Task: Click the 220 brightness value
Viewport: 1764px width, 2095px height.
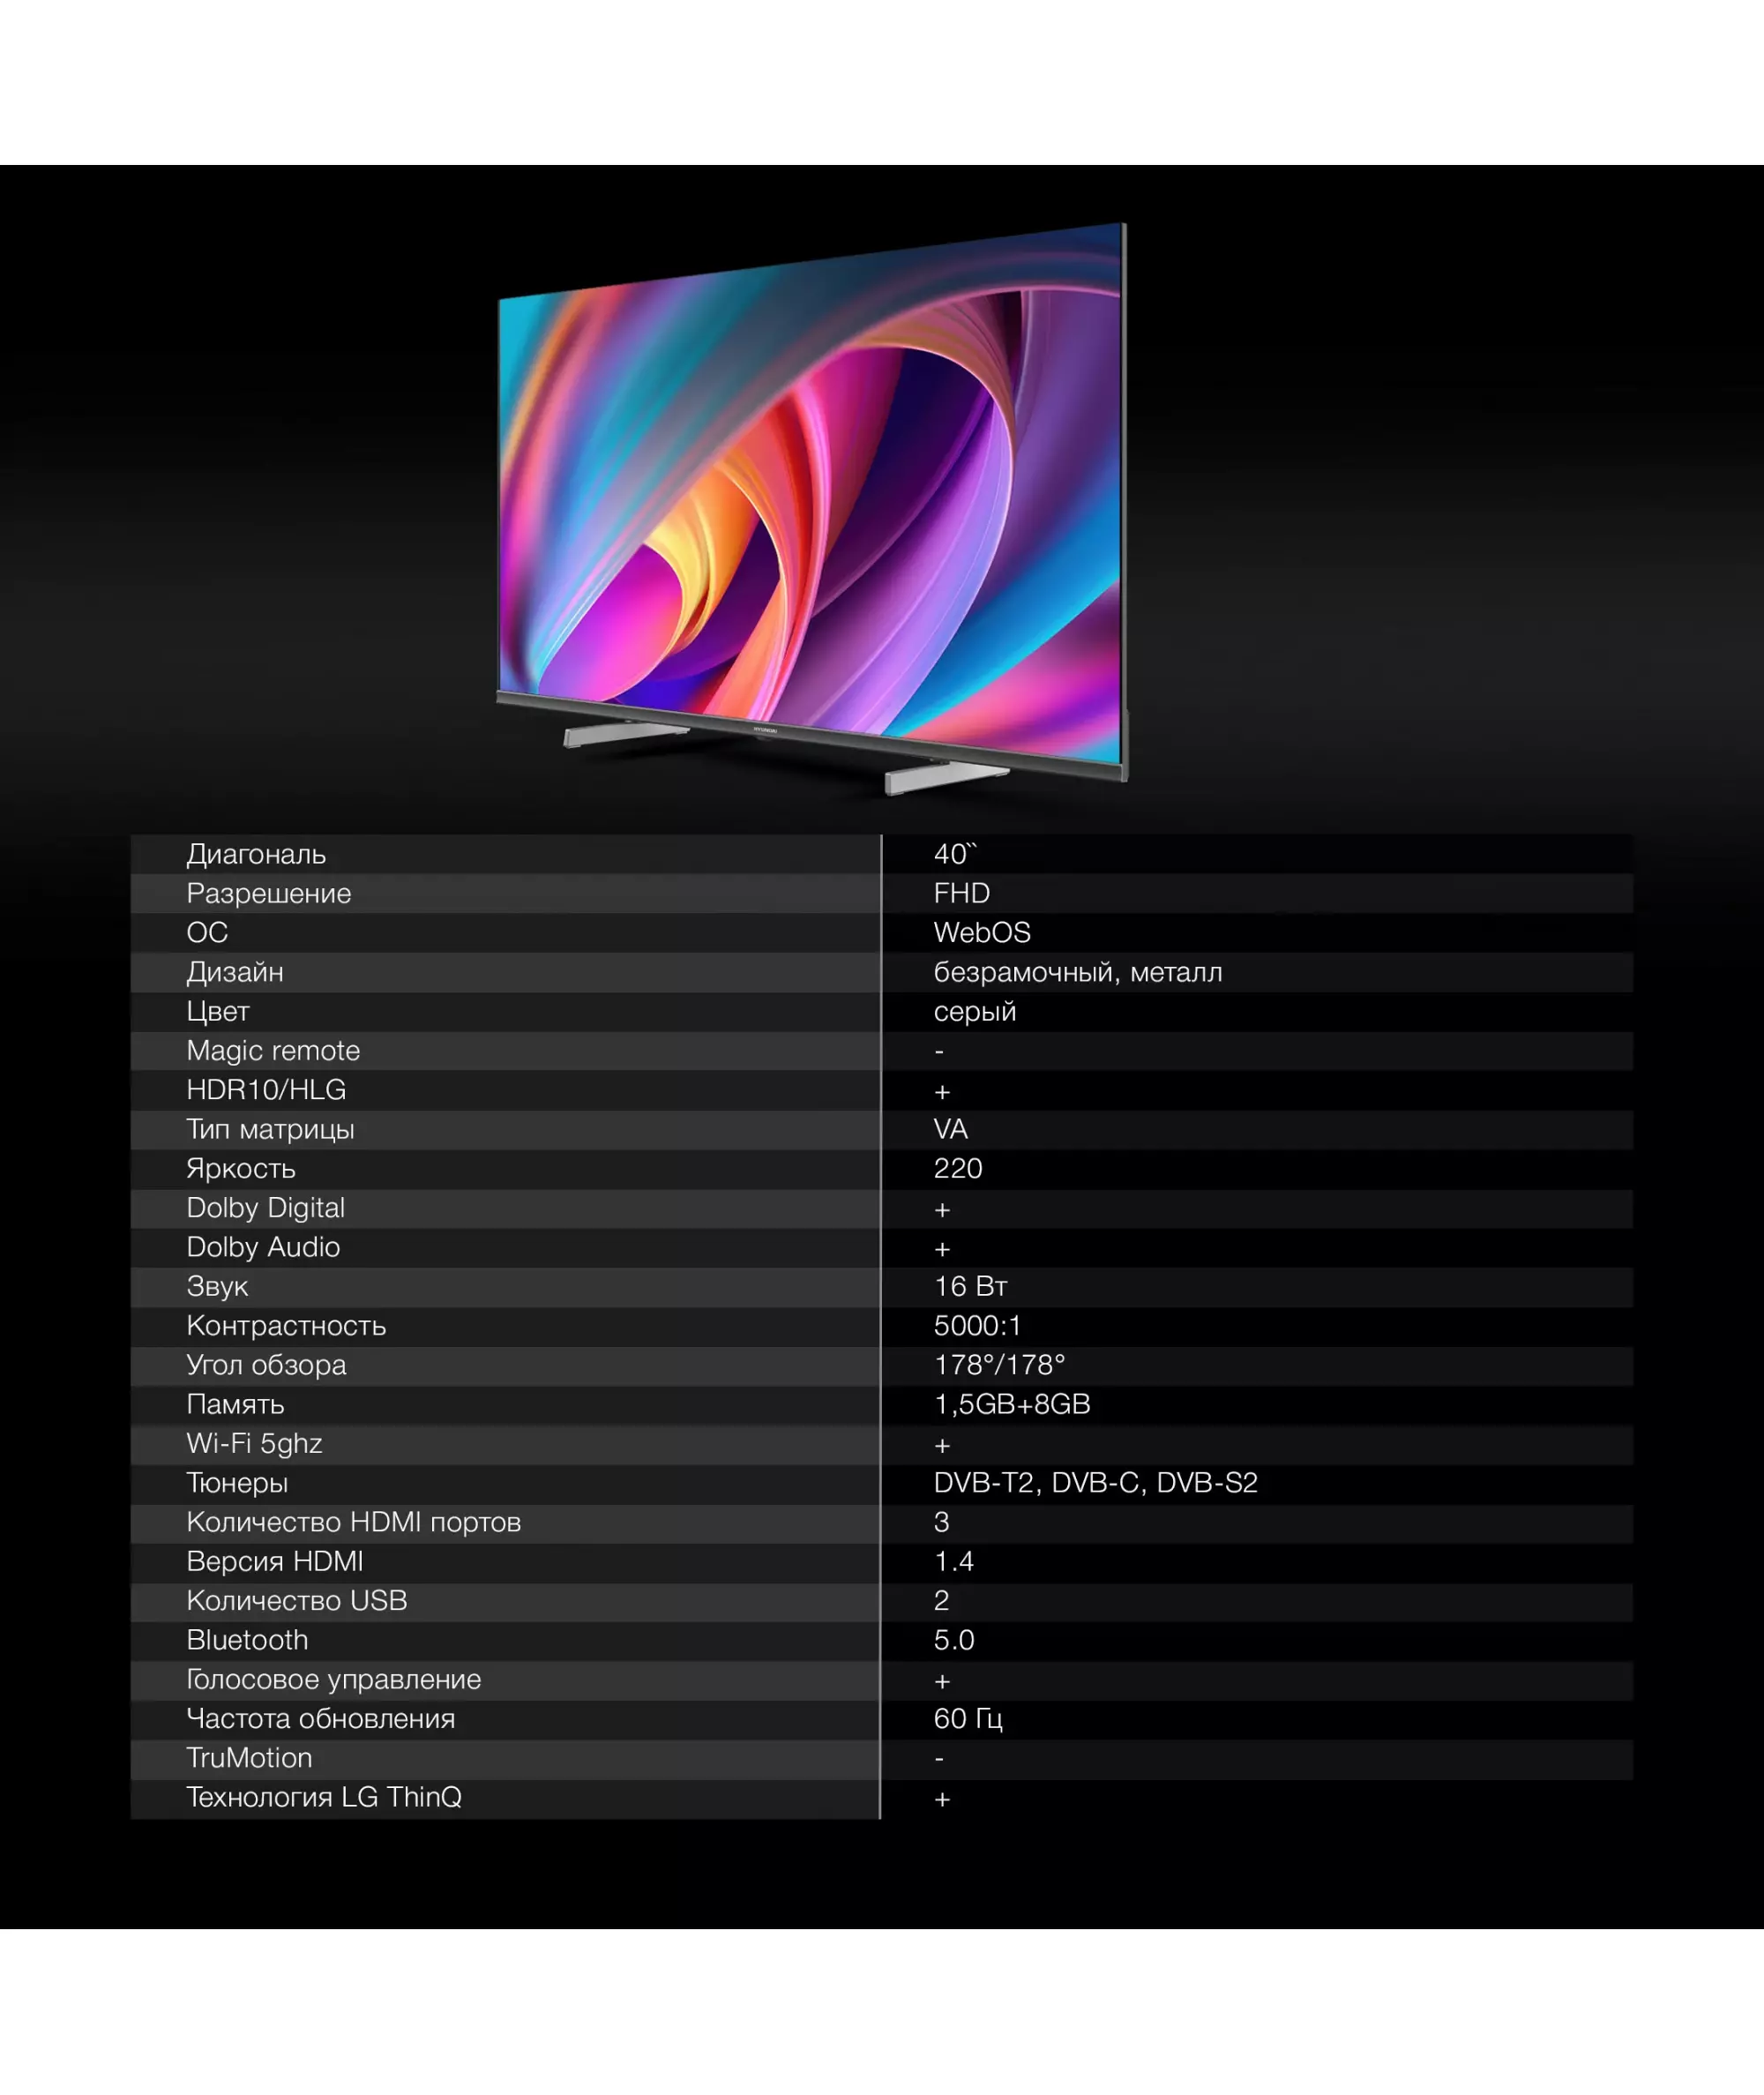Action: click(957, 1168)
